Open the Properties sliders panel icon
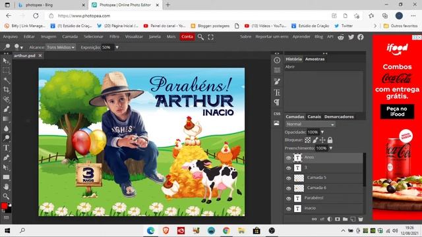This screenshot has height=237, width=422. (277, 70)
